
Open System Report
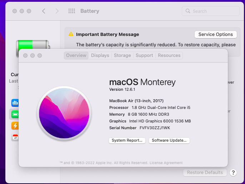127,141
